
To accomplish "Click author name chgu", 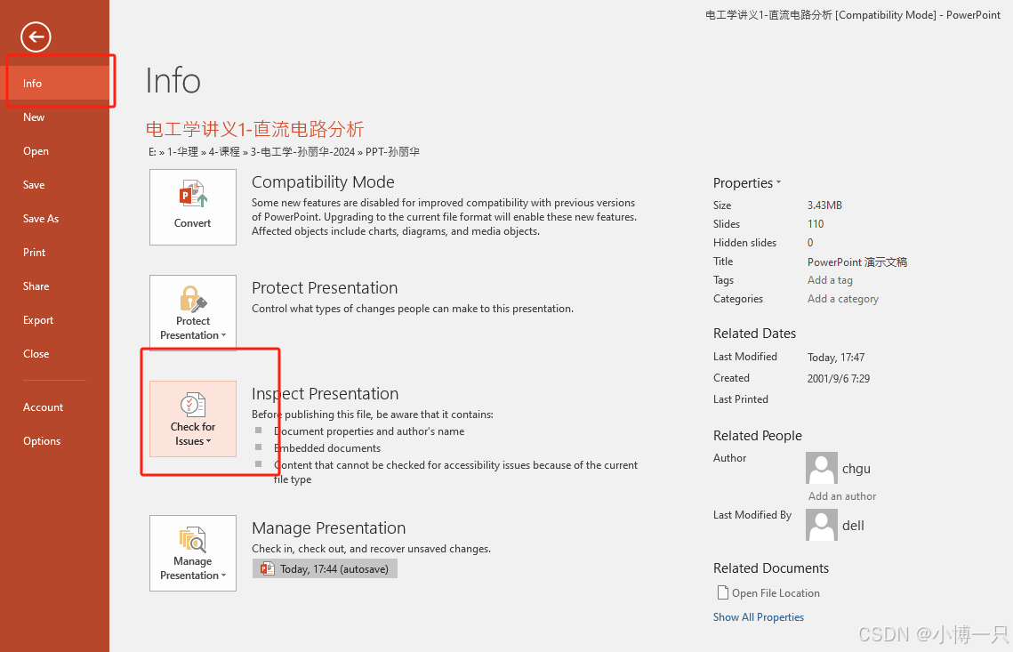I will (856, 469).
